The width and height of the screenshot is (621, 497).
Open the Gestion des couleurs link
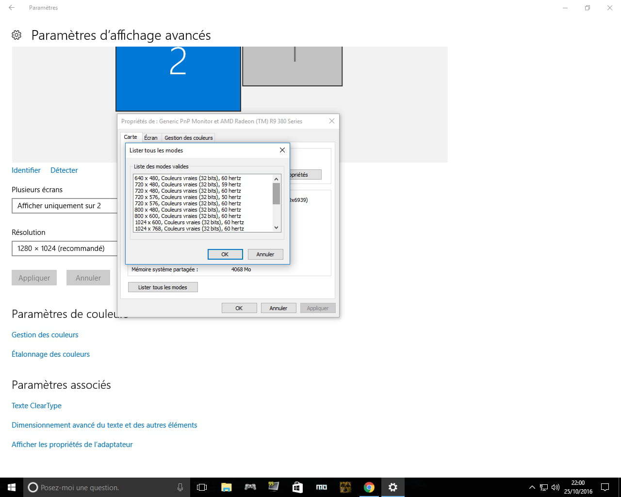(45, 335)
